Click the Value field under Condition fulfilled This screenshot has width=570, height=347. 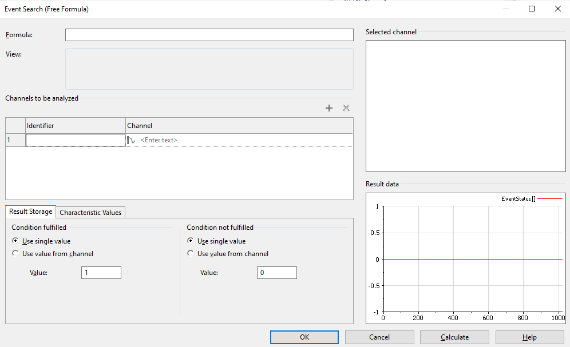[x=101, y=273]
